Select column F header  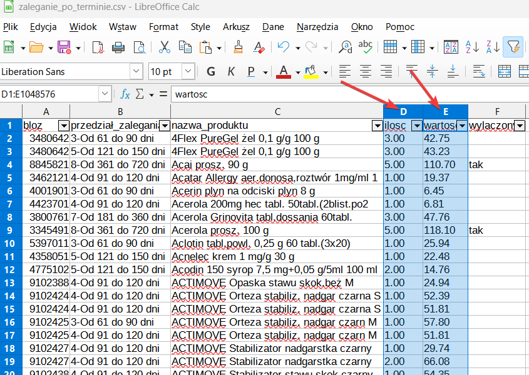pyautogui.click(x=496, y=111)
